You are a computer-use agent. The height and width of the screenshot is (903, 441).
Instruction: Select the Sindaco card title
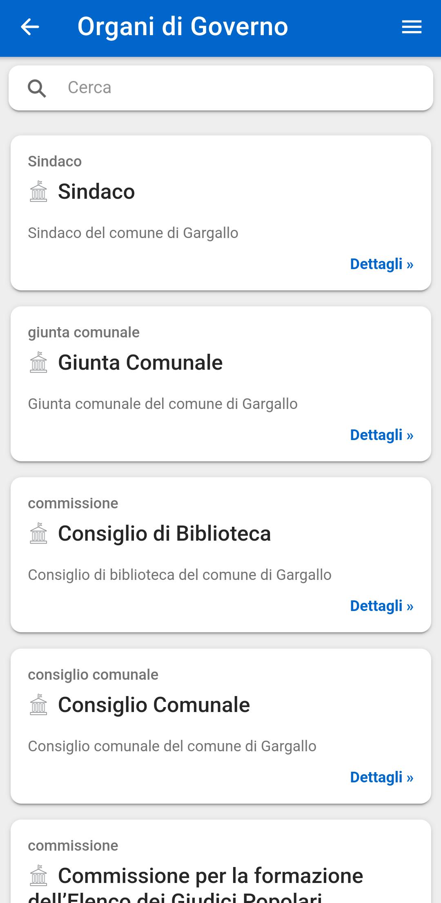coord(96,191)
